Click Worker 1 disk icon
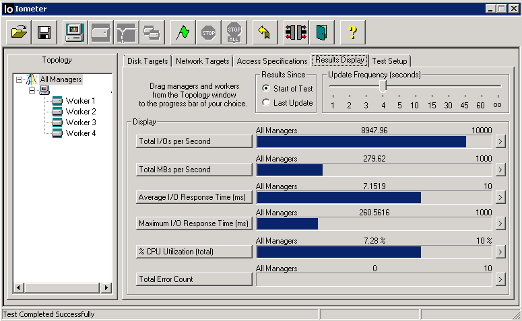 [57, 100]
